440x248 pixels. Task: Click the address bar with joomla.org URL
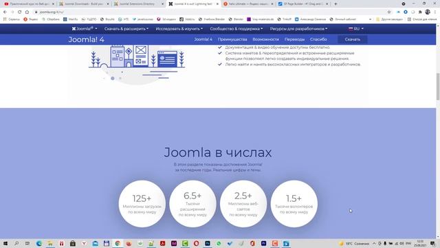click(x=208, y=12)
